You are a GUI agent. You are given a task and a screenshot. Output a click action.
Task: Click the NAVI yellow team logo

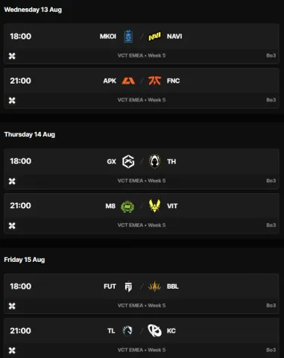pyautogui.click(x=154, y=37)
